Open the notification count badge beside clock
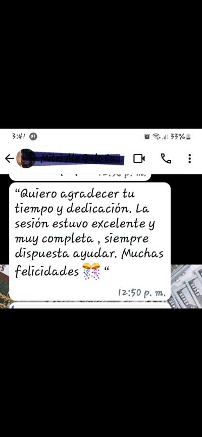 pos(33,136)
